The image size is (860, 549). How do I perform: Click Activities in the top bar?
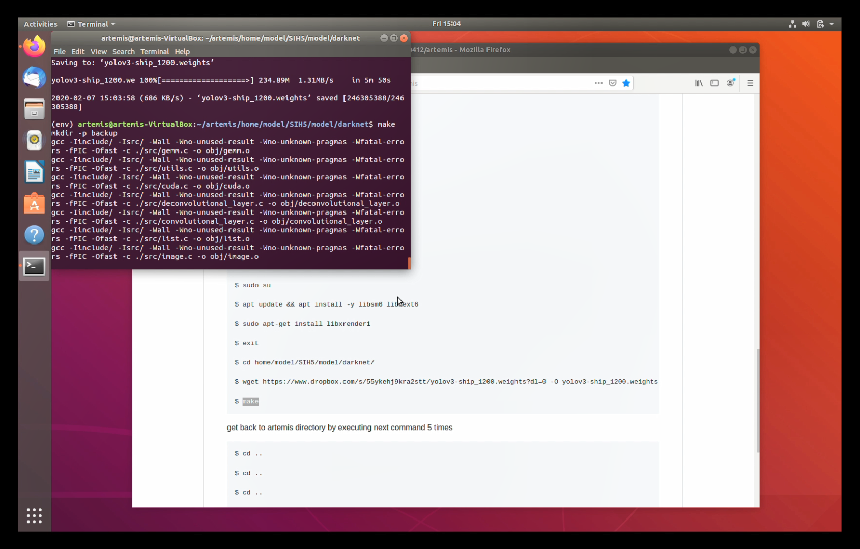point(41,24)
